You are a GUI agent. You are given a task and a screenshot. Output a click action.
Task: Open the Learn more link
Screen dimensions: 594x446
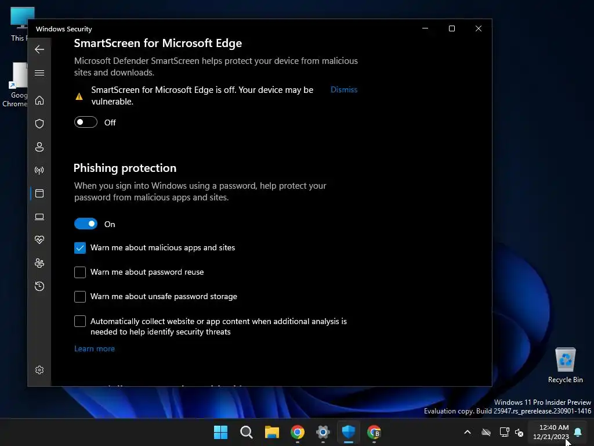(95, 348)
